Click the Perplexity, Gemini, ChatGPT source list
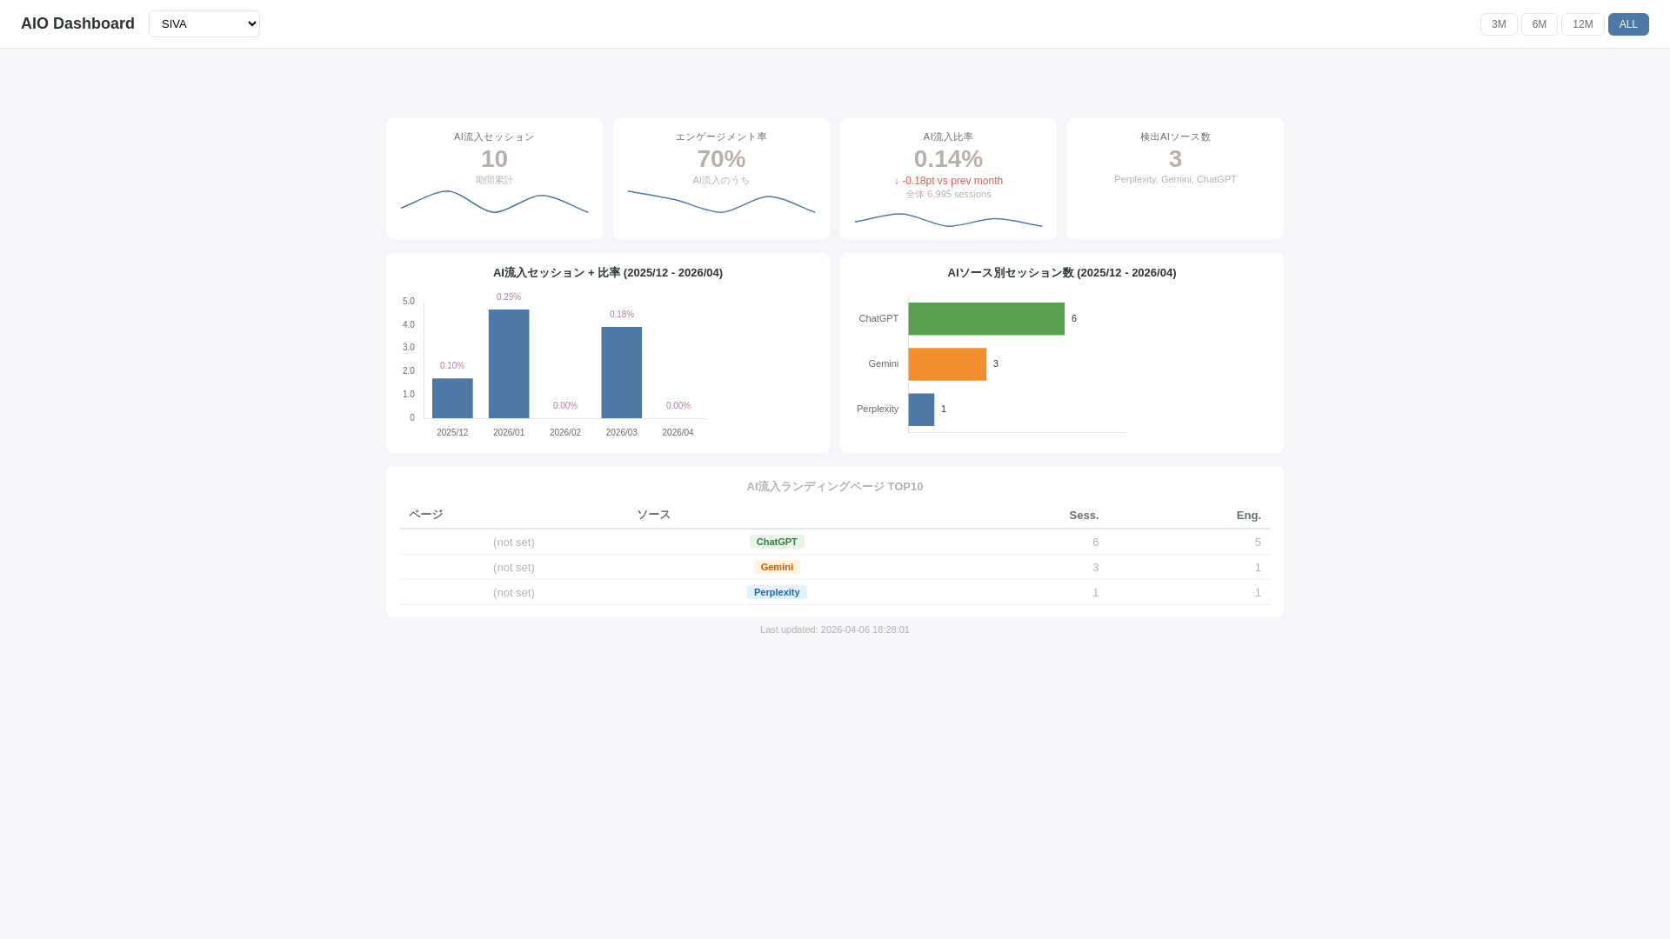This screenshot has width=1670, height=939. [1175, 180]
